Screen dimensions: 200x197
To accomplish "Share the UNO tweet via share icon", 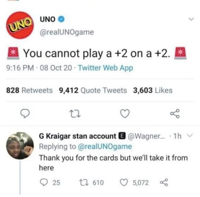I will (175, 114).
